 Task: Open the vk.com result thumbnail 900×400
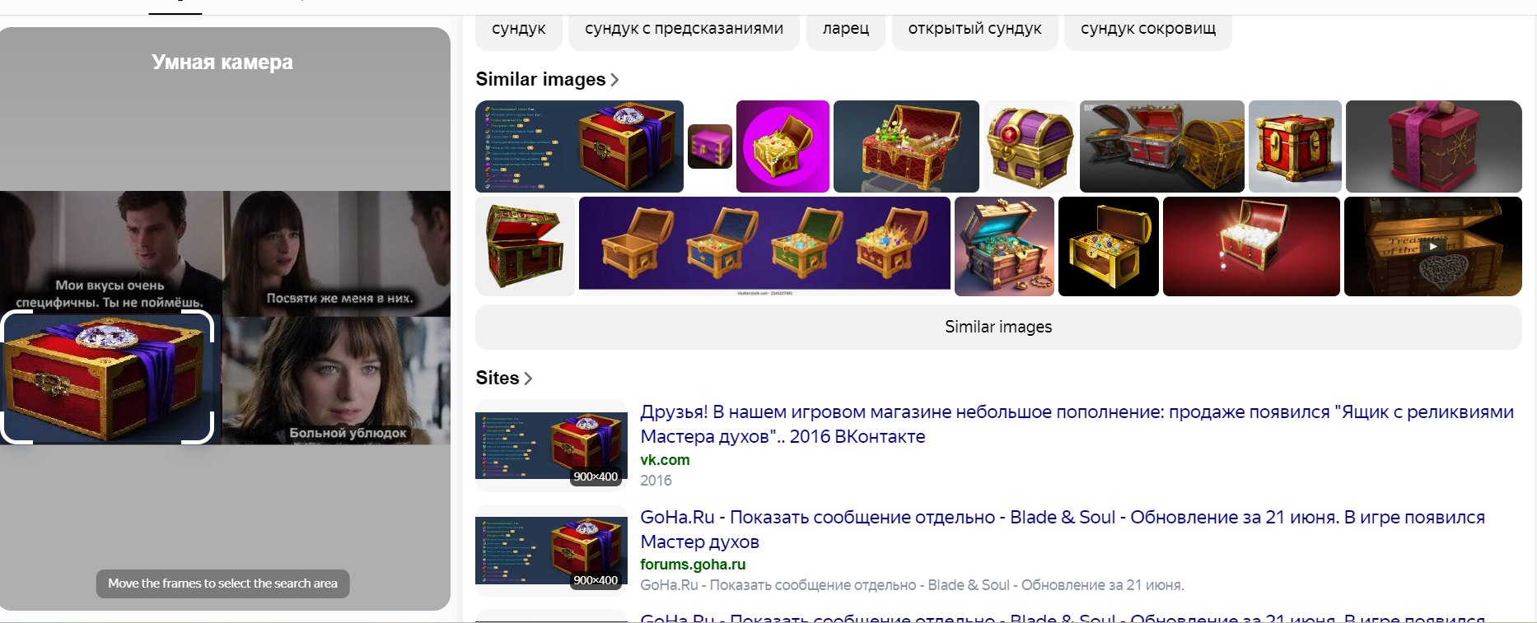pyautogui.click(x=551, y=445)
